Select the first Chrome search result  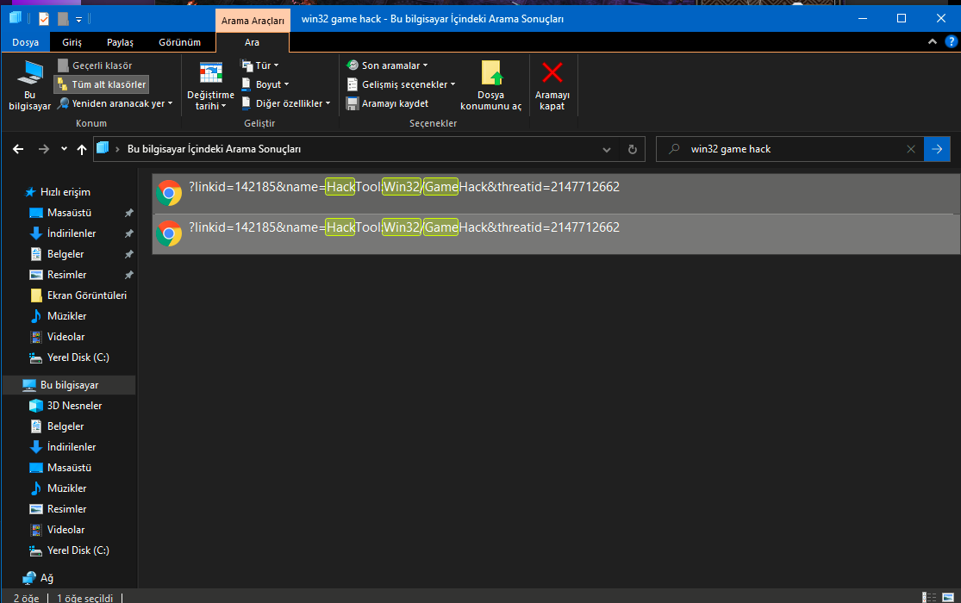pos(555,193)
